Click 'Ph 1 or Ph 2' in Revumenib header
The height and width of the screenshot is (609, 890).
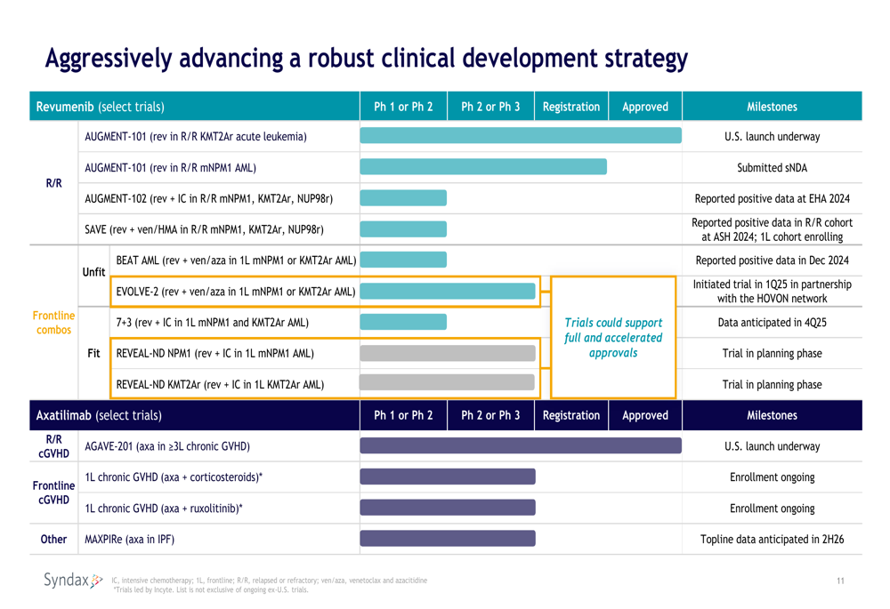coord(403,107)
